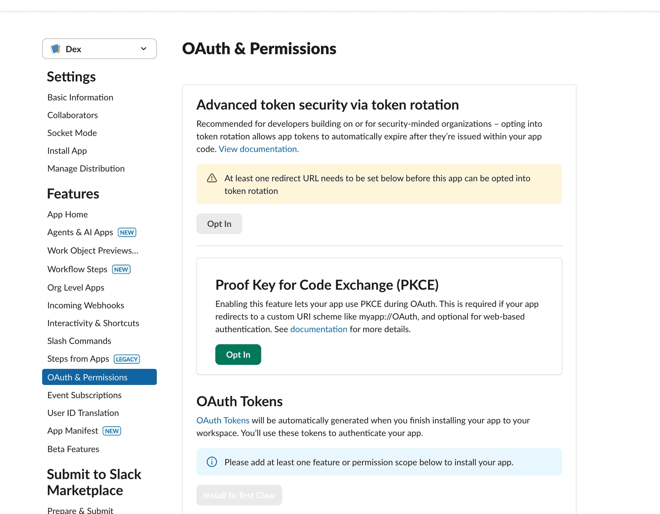This screenshot has width=660, height=514.
Task: Click the LEGACY badge beside Steps from Apps
Action: pyautogui.click(x=127, y=359)
